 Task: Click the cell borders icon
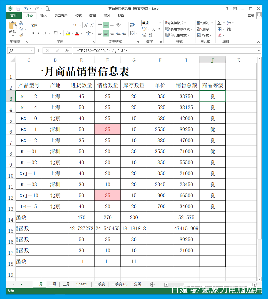pyautogui.click(x=56, y=33)
